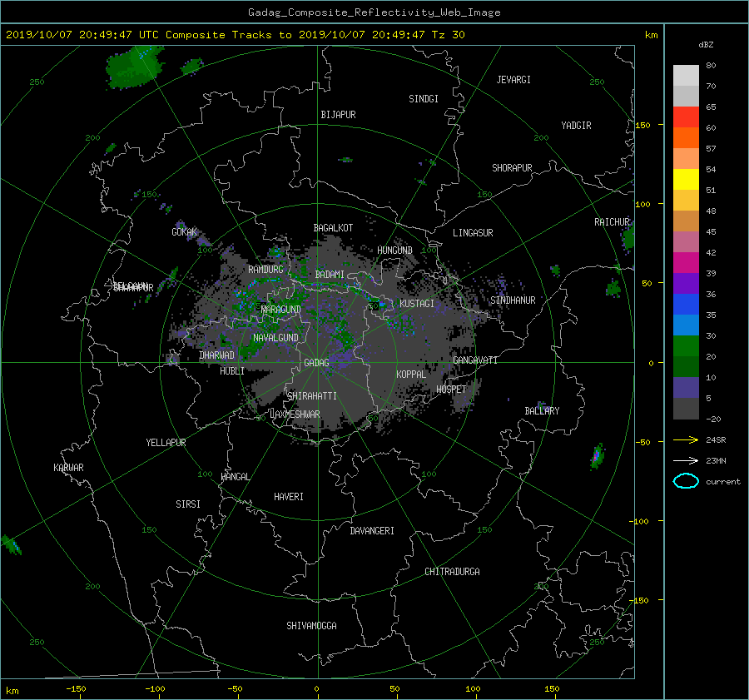Click the HUNGUND city label

(x=394, y=251)
